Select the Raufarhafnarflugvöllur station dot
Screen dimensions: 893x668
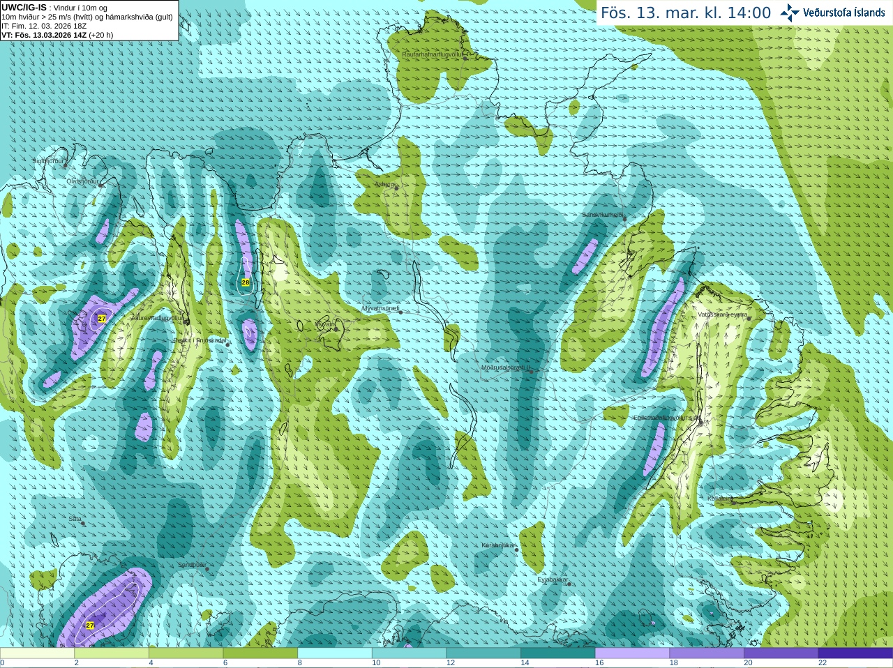coord(465,59)
